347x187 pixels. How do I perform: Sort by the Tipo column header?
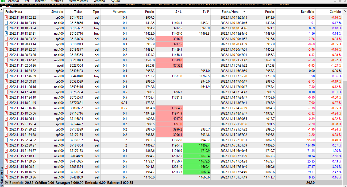(92, 12)
